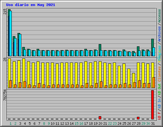
Task: Click day label 1 on the x-axis
Action: click(11, 124)
